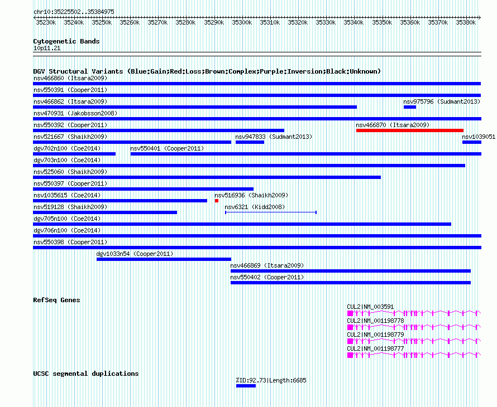Select the thin nsv6321 variant line
Image resolution: width=497 pixels, height=407 pixels.
[x=271, y=212]
